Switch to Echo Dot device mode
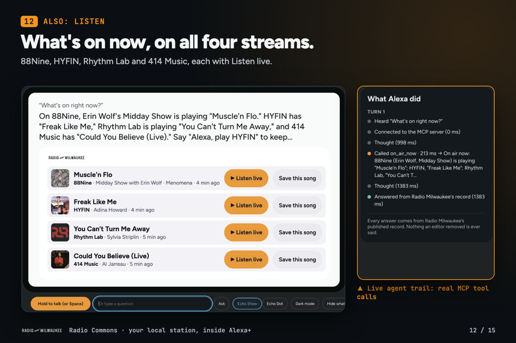Image resolution: width=516 pixels, height=343 pixels. (275, 303)
